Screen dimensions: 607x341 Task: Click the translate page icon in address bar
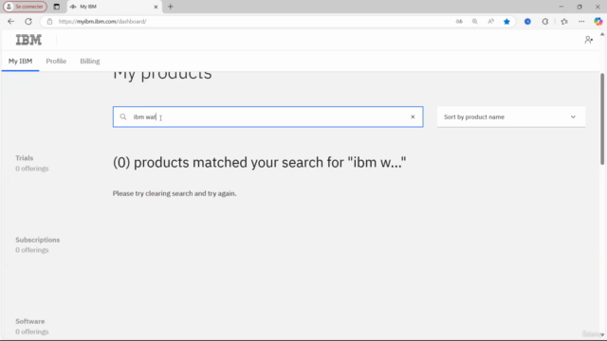tap(459, 21)
